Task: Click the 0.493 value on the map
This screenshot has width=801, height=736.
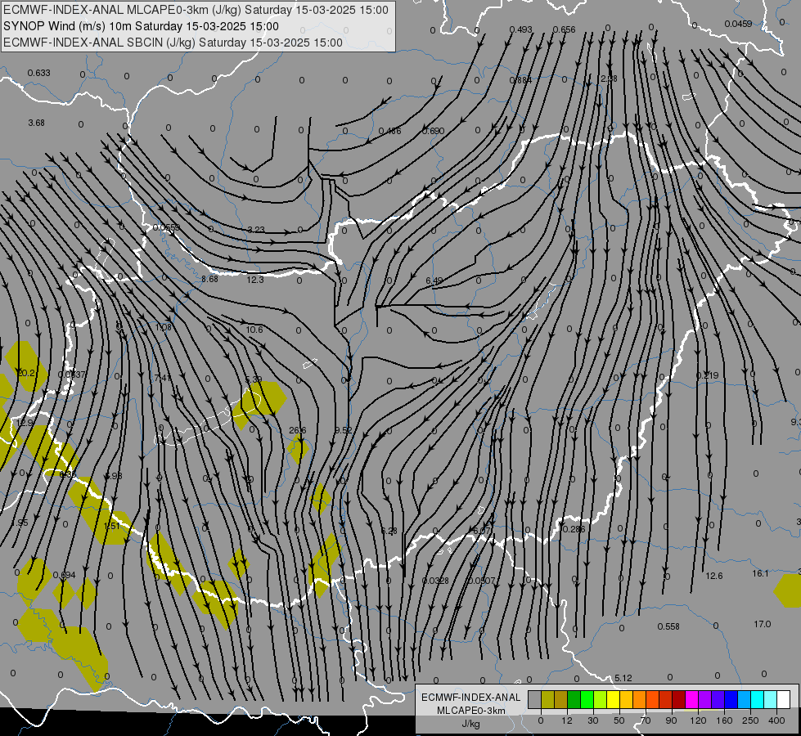Action: pos(520,30)
